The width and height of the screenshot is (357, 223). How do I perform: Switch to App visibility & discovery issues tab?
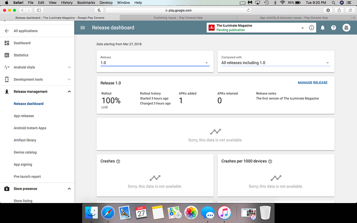[294, 18]
